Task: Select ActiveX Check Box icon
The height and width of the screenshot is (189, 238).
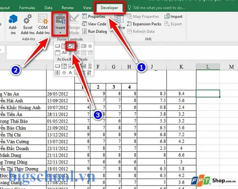Action: click(70, 66)
